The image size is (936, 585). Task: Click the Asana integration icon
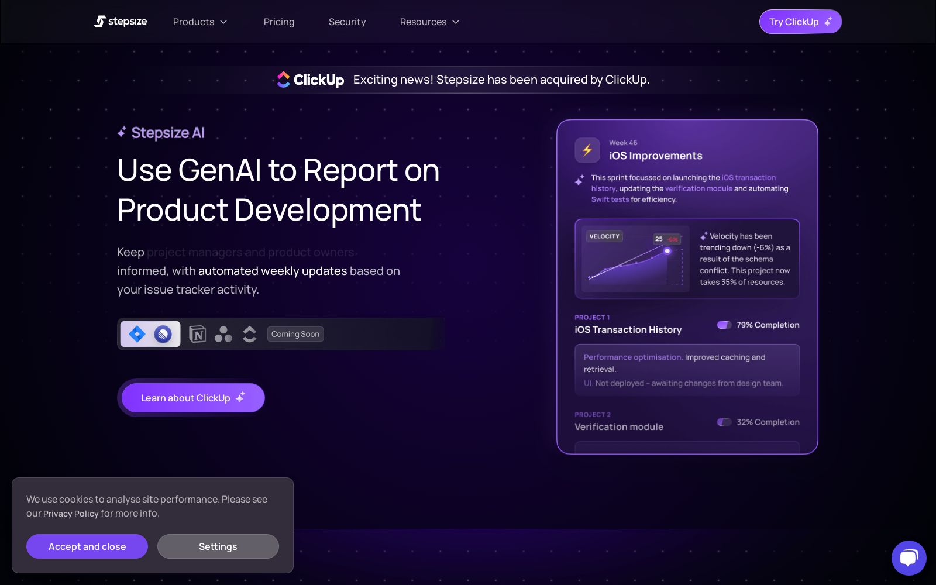click(x=223, y=334)
